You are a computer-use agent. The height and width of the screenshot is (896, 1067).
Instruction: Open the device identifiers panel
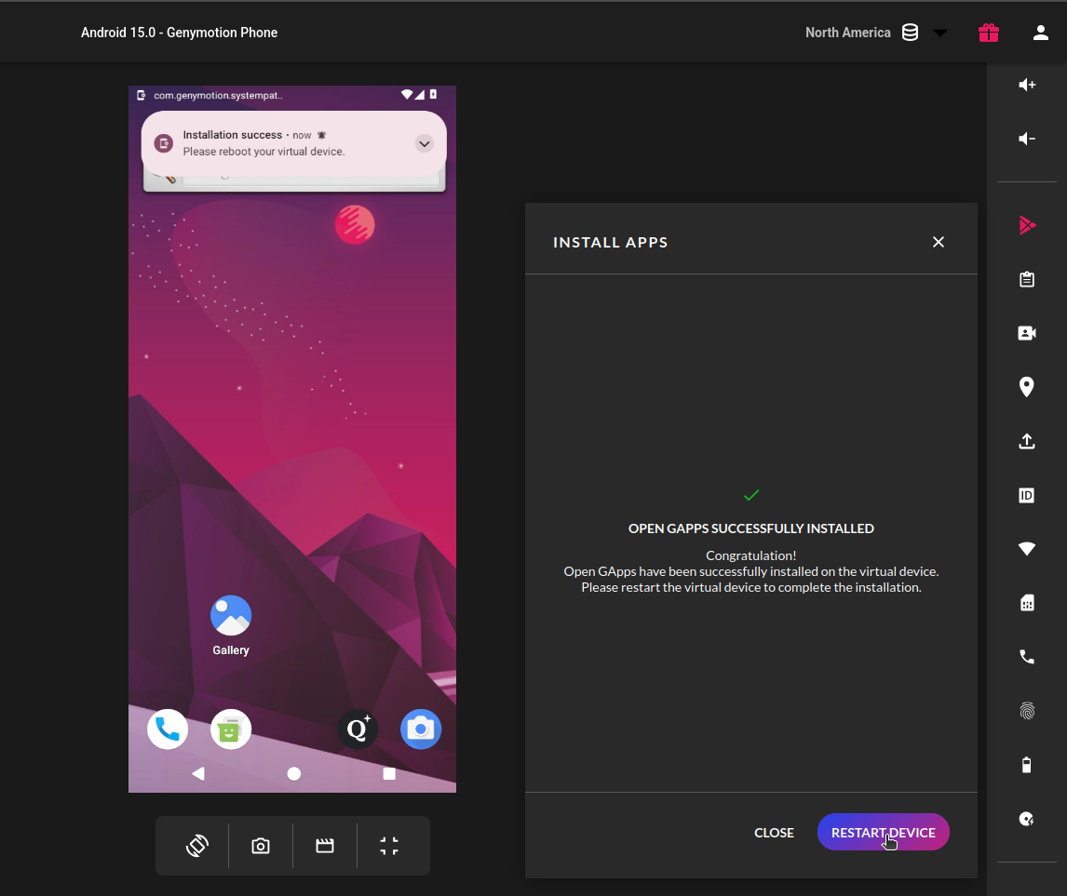point(1026,495)
